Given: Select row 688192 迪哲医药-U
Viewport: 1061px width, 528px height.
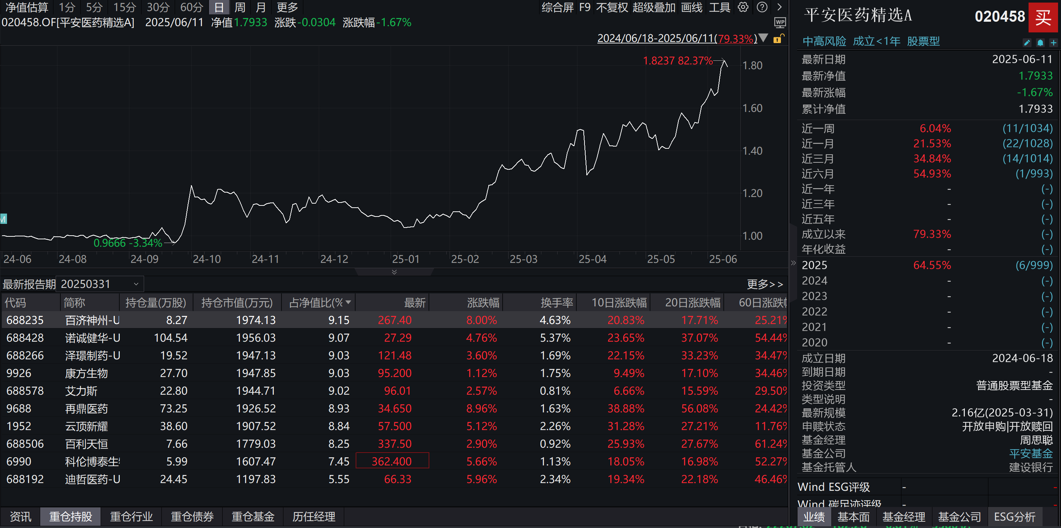Looking at the screenshot, I should (394, 479).
